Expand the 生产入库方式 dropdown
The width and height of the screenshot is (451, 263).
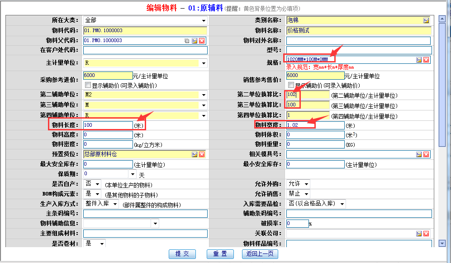pos(114,204)
